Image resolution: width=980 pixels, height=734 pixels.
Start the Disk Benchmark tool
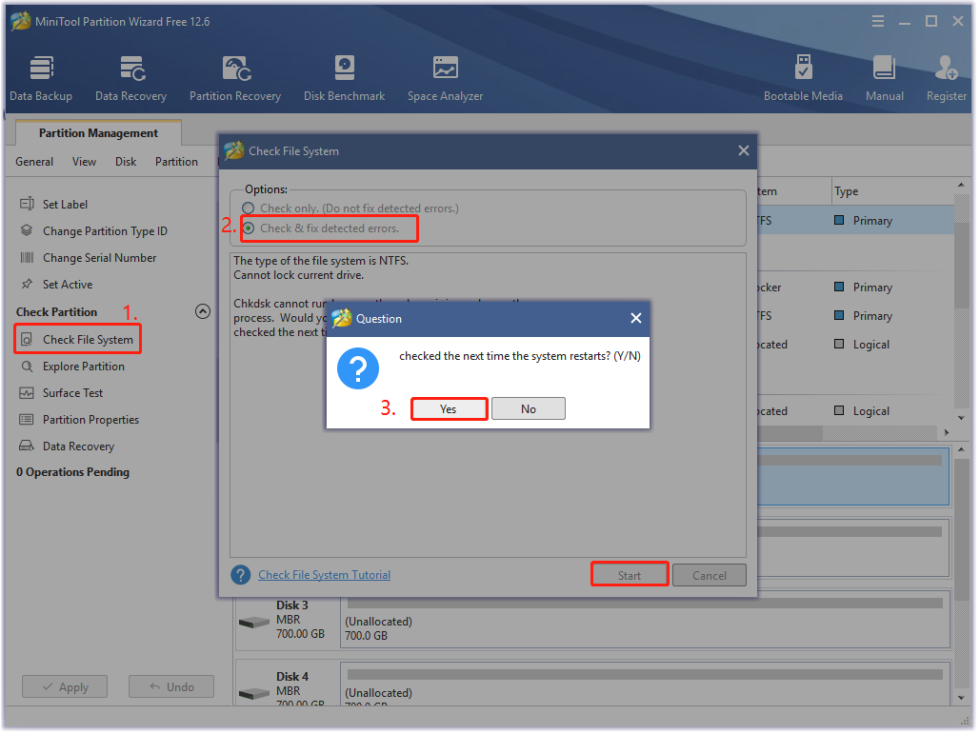click(x=345, y=79)
